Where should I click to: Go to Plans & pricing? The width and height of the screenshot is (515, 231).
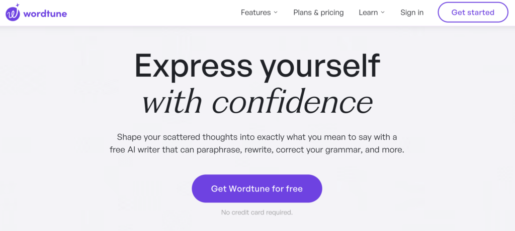click(x=318, y=13)
